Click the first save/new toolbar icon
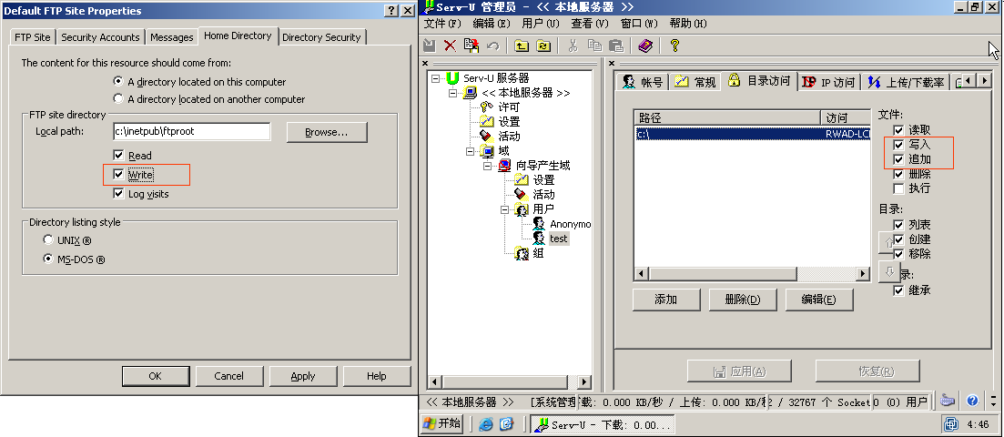Image resolution: width=1004 pixels, height=437 pixels. [x=430, y=46]
